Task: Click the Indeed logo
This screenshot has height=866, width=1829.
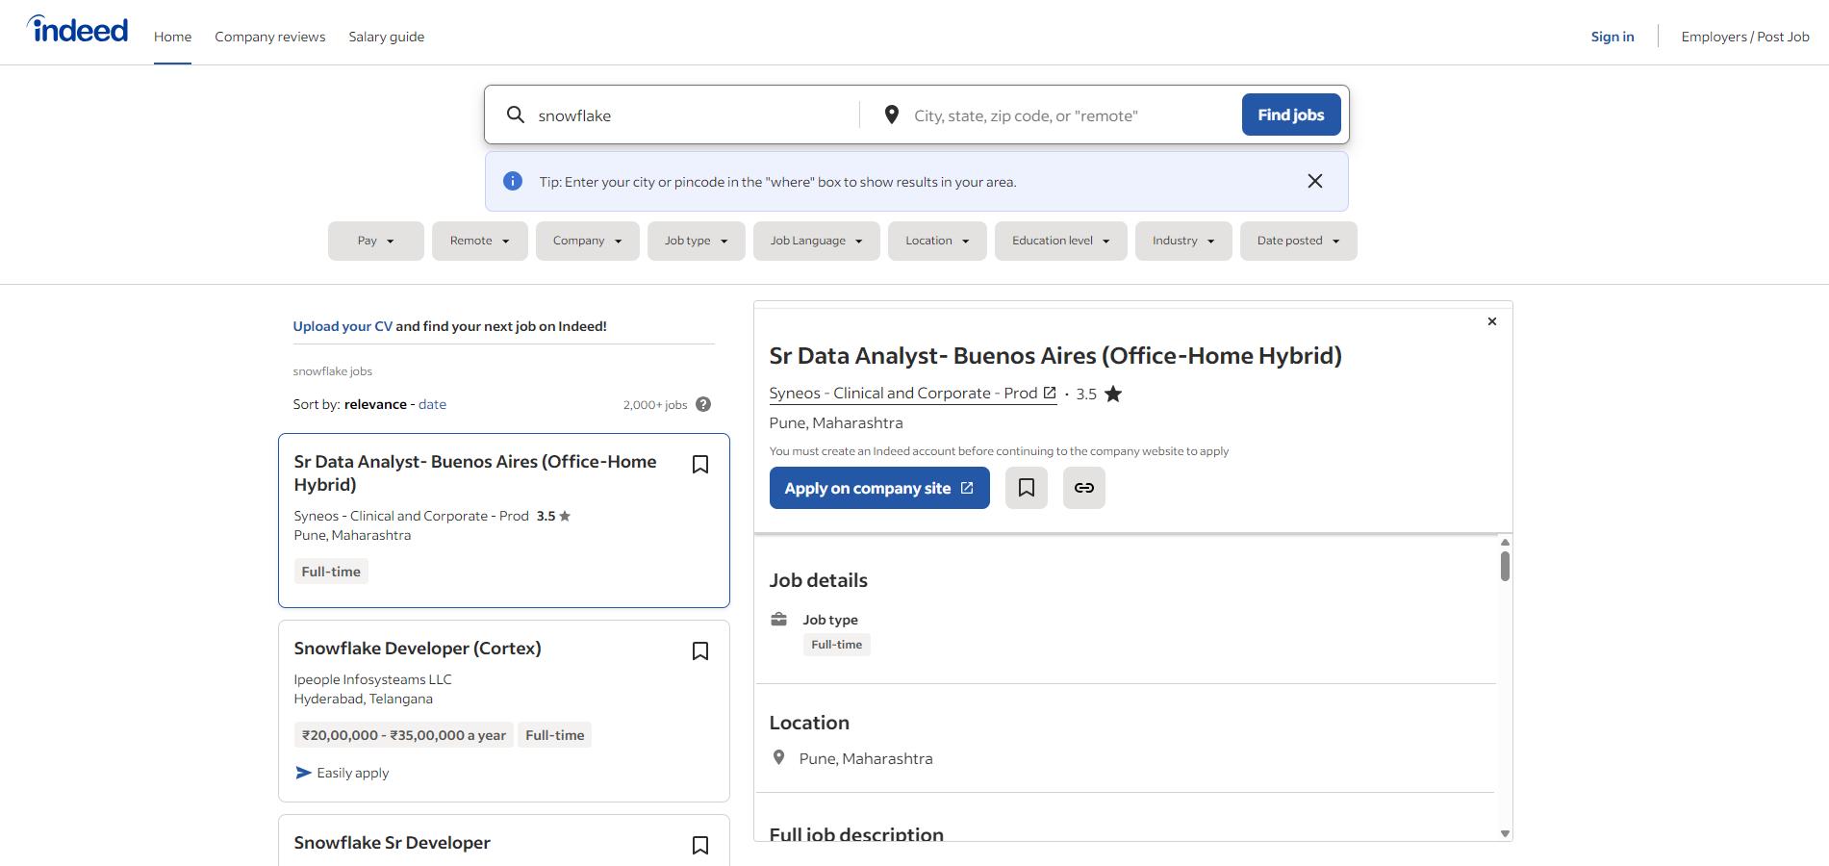Action: [x=78, y=31]
